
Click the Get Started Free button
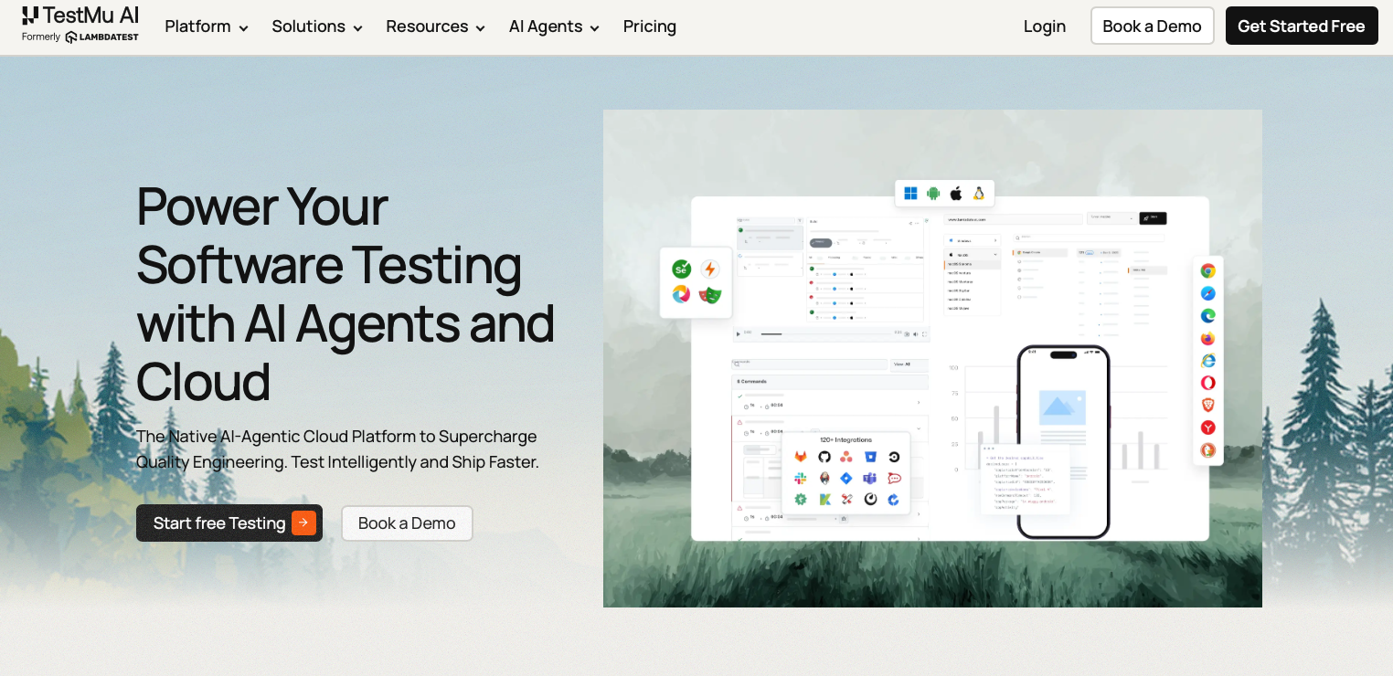[1301, 26]
